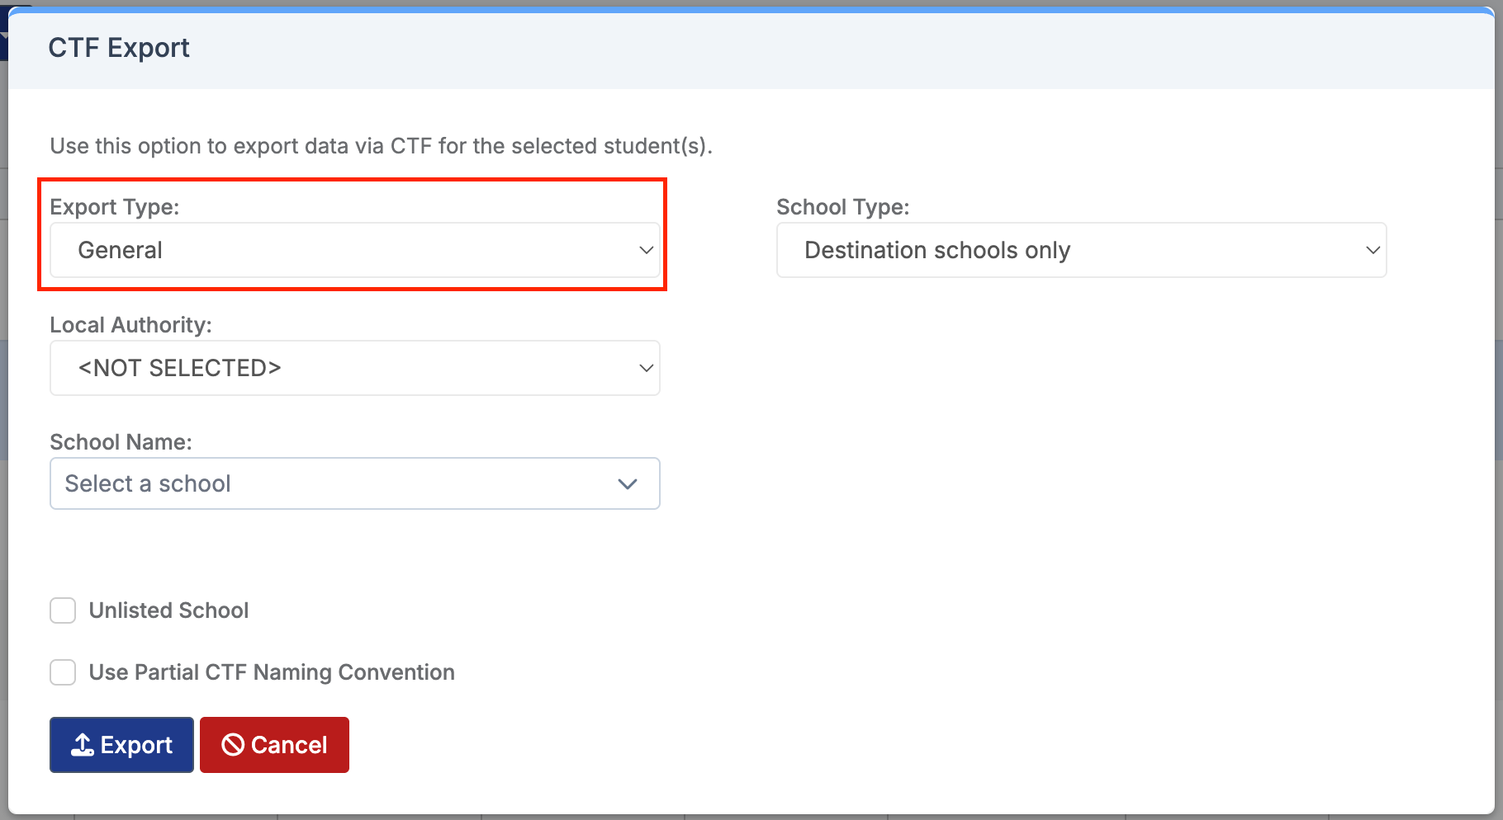1503x820 pixels.
Task: Click Destination schools only value
Action: point(937,250)
